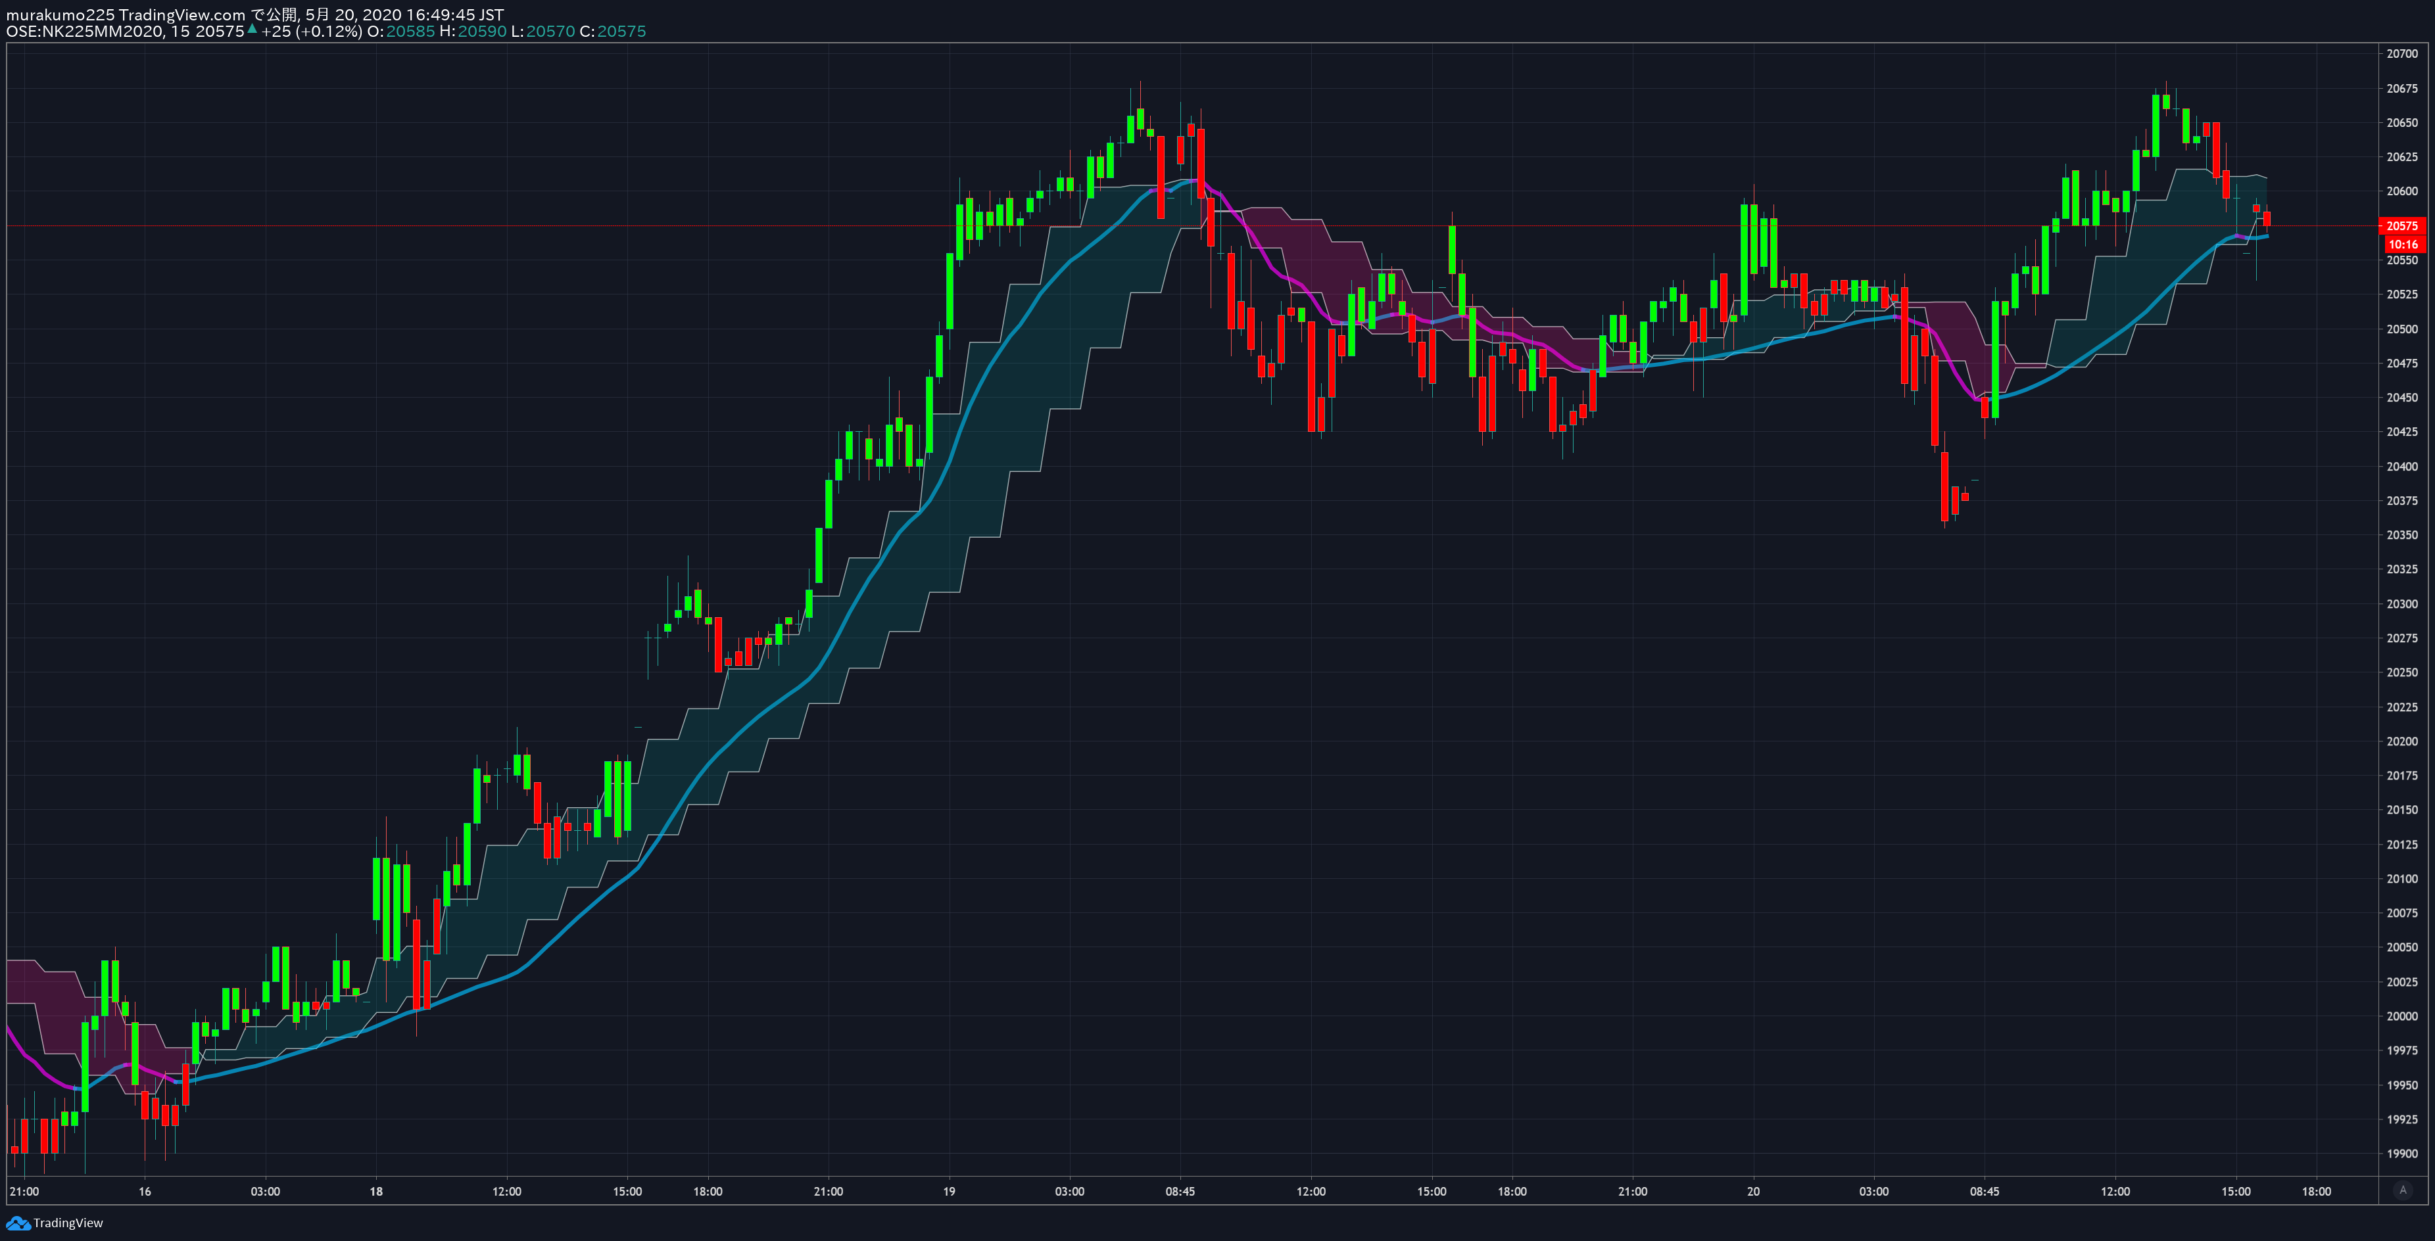Click the TradingView logo at bottom left
The width and height of the screenshot is (2435, 1241).
[54, 1223]
